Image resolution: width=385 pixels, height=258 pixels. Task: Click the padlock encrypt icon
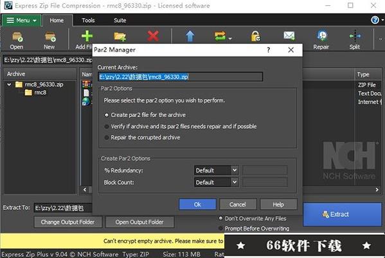click(255, 36)
